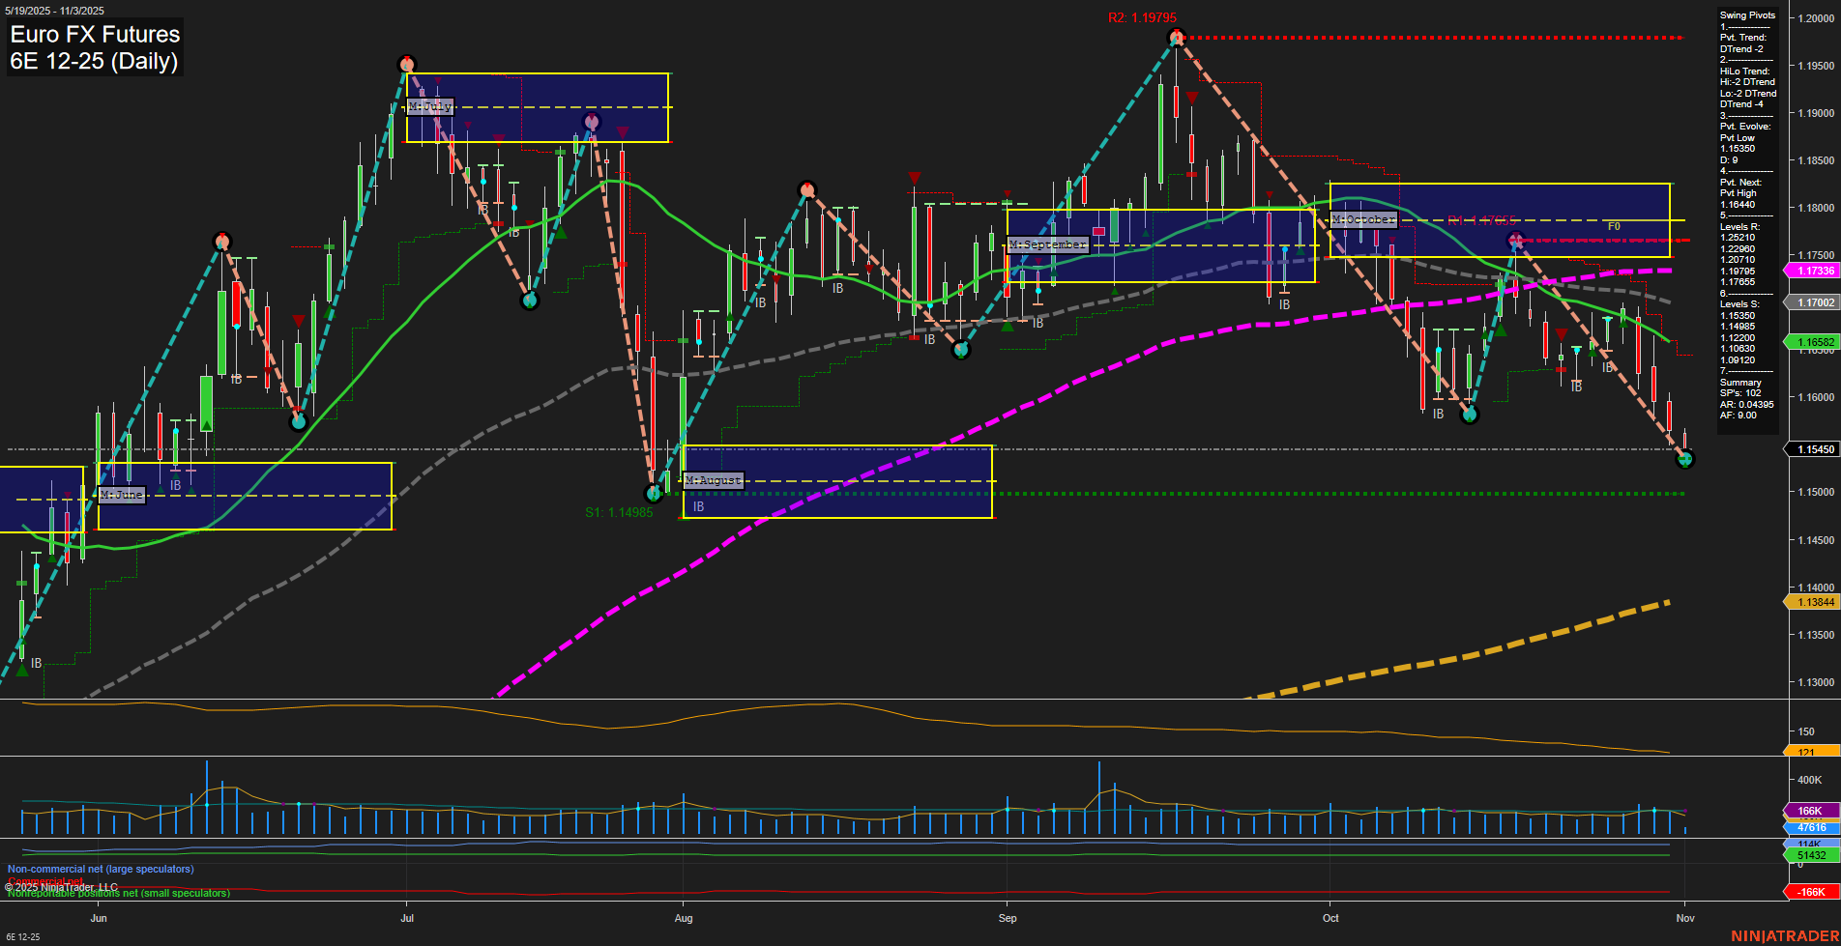Select the pink square marker inside September box
Screen dimensions: 1841x946
tap(1097, 233)
